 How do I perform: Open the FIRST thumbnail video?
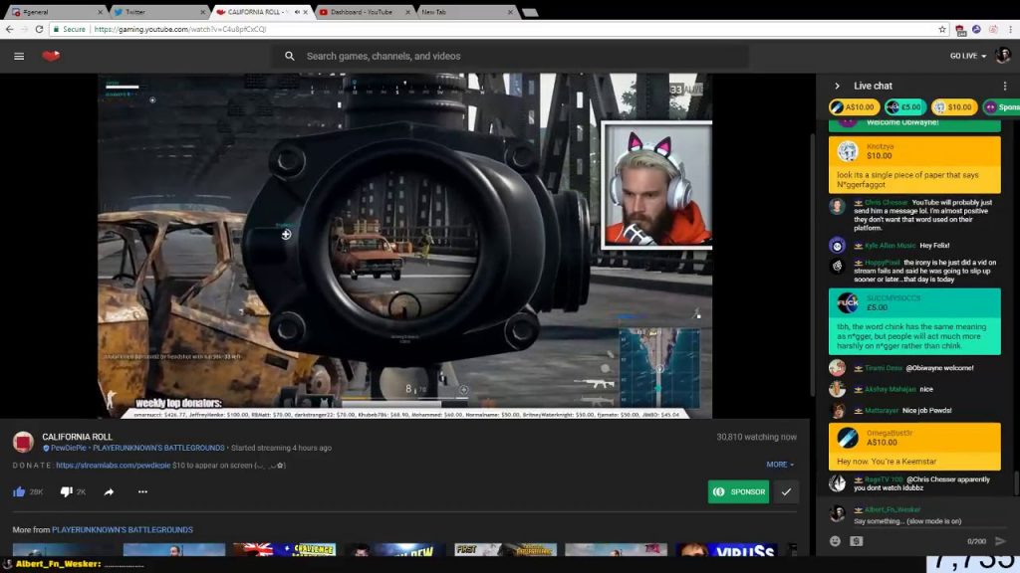[x=505, y=549]
